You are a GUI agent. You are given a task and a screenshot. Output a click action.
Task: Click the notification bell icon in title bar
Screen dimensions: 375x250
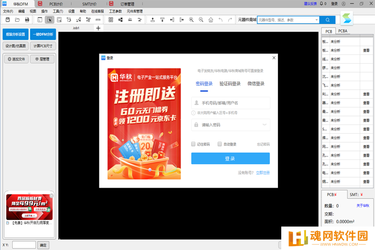322,4
